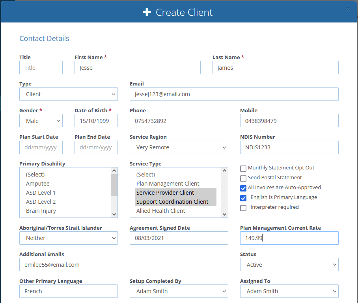The width and height of the screenshot is (358, 303).
Task: Enable Send Postal Statement checkbox
Action: coord(243,178)
